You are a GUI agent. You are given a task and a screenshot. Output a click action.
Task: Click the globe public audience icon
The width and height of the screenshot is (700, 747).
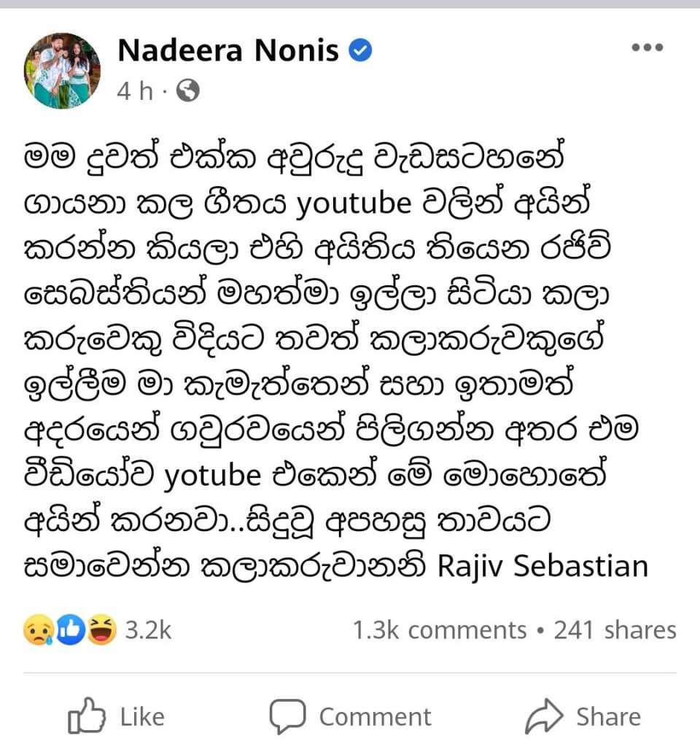[188, 91]
